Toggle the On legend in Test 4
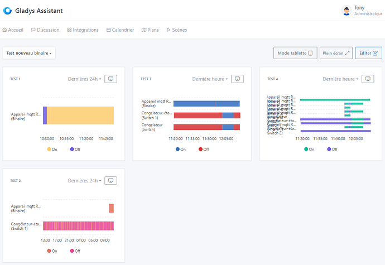385x265 pixels. point(309,150)
